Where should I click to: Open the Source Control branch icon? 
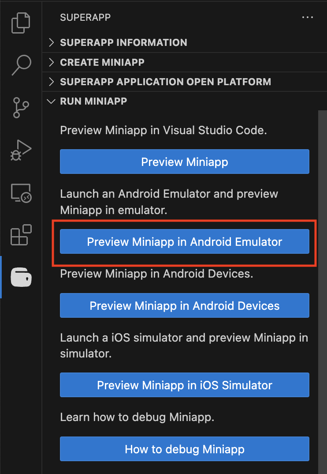(x=21, y=108)
